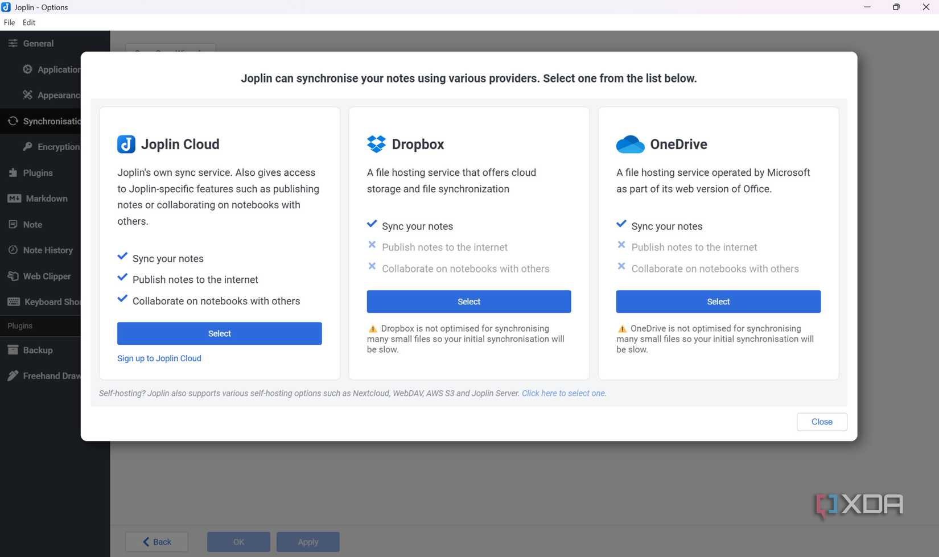Image resolution: width=939 pixels, height=557 pixels.
Task: Switch to the General settings section
Action: point(38,43)
